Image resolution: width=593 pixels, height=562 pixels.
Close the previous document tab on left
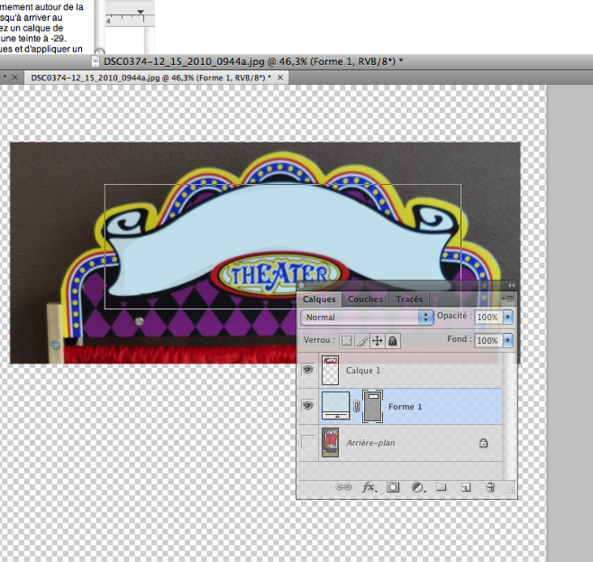click(x=15, y=78)
